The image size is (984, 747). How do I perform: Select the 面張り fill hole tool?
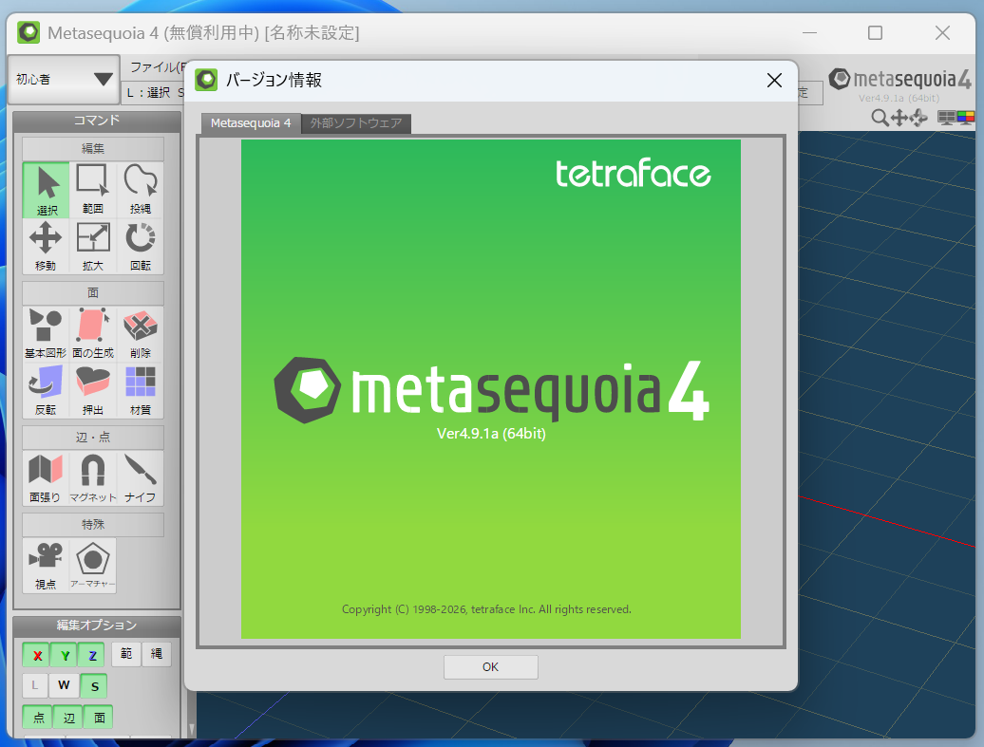click(x=46, y=478)
